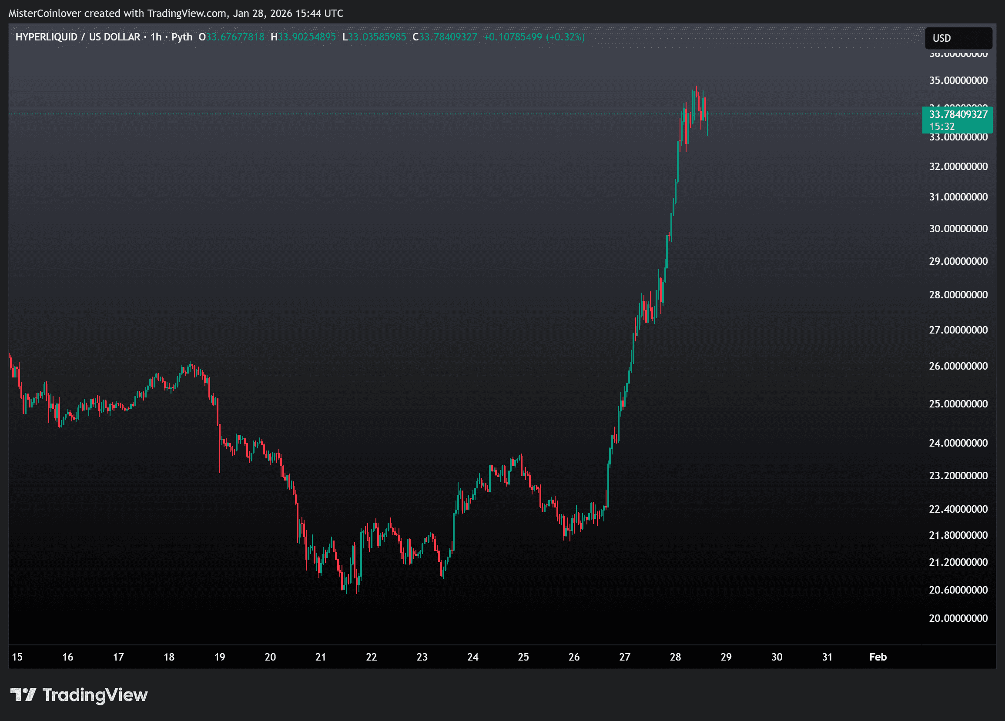The image size is (1005, 721).
Task: Click the Feb label on the time axis
Action: click(878, 657)
